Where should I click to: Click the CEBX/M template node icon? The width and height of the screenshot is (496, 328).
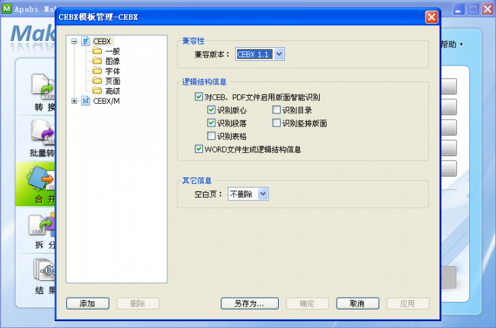tap(86, 101)
